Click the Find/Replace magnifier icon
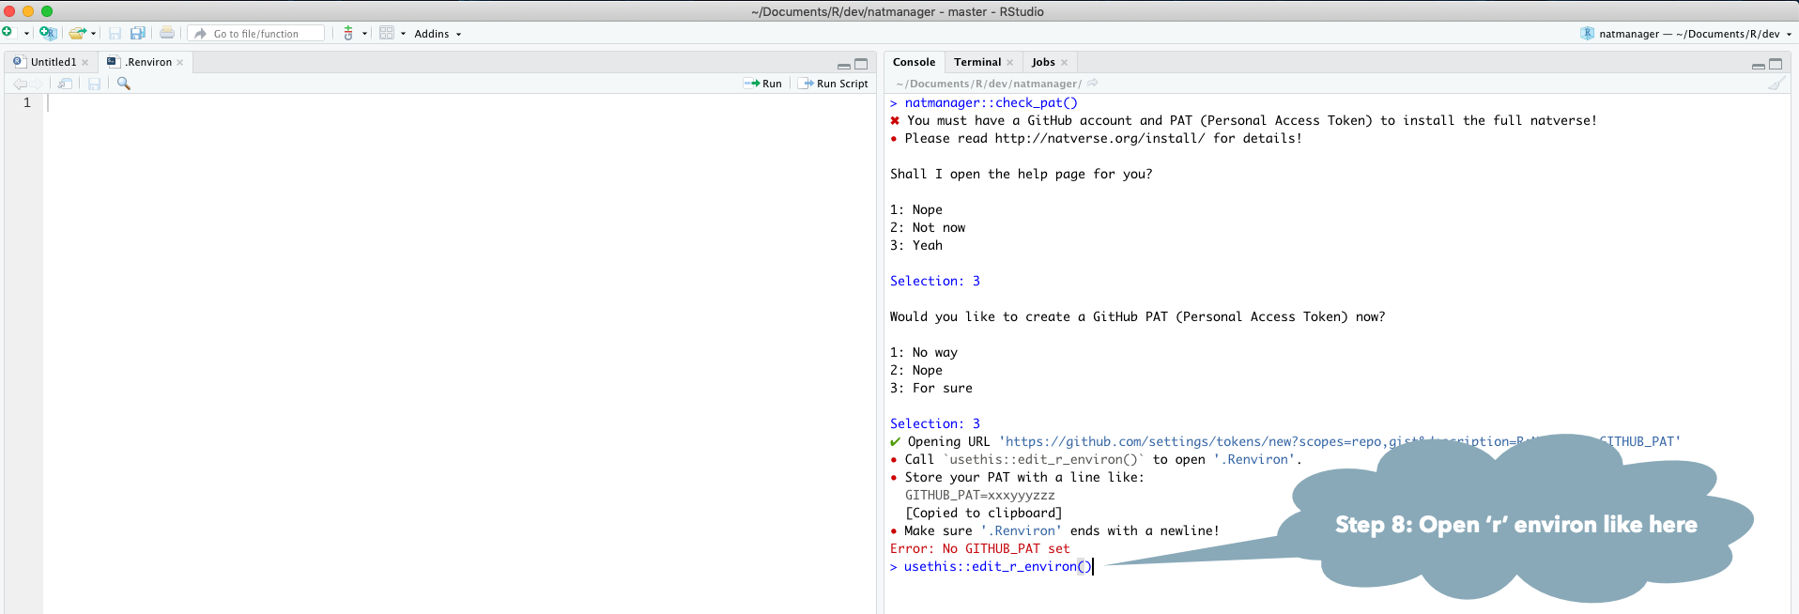The width and height of the screenshot is (1799, 614). [123, 84]
